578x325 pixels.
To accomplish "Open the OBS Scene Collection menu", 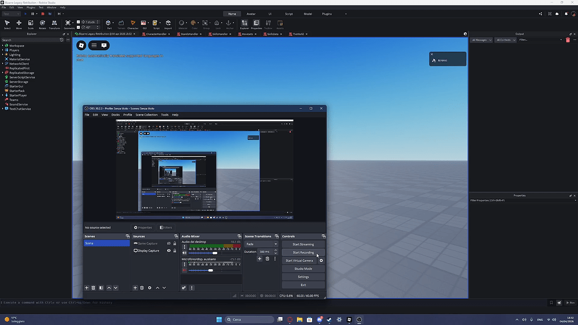I will [146, 115].
